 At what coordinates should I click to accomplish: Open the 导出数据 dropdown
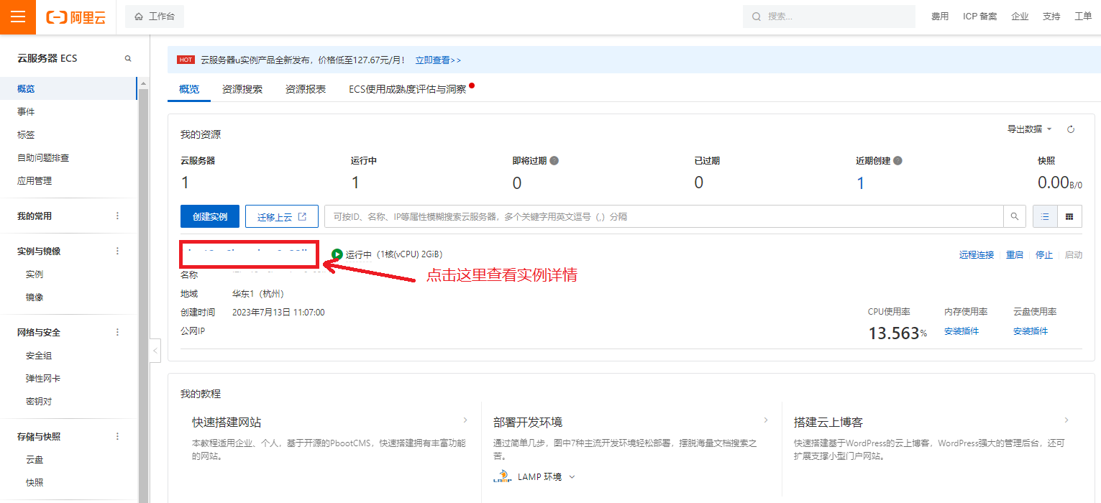pyautogui.click(x=1029, y=129)
